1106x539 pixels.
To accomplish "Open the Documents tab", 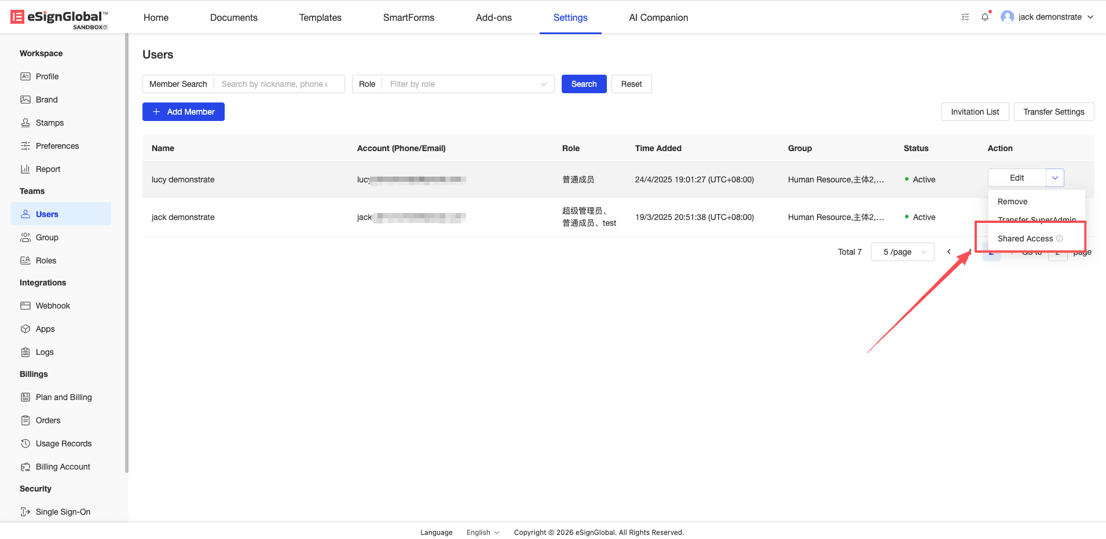I will pyautogui.click(x=234, y=17).
